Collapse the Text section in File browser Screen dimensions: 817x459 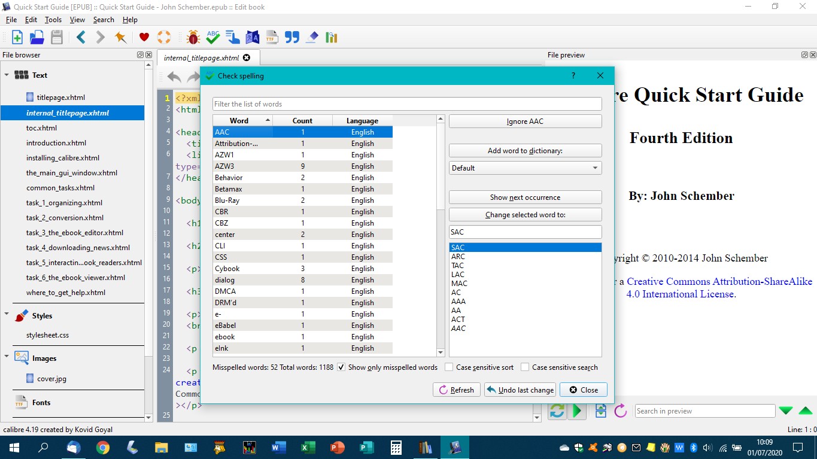click(7, 75)
